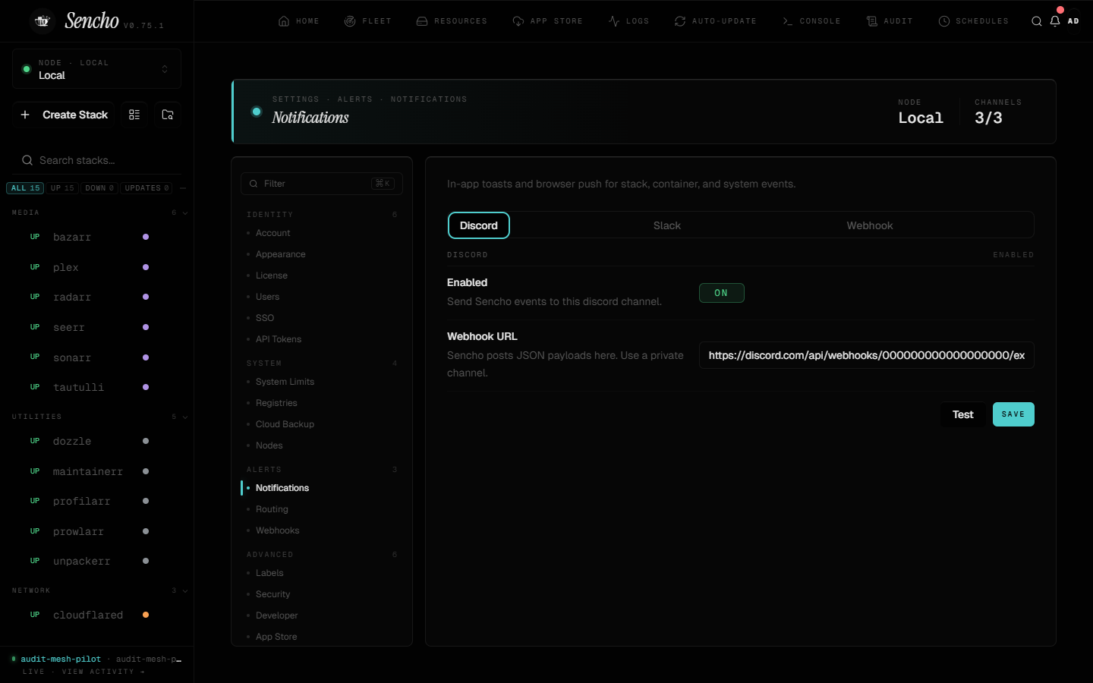Click the gray status dot for dozzle

(x=146, y=441)
